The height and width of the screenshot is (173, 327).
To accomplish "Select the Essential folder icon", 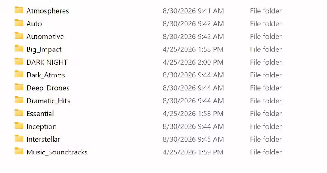I will pyautogui.click(x=19, y=113).
